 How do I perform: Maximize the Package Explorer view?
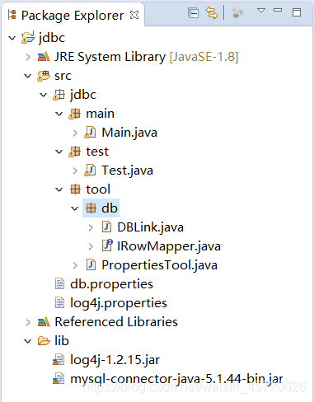[x=297, y=12]
